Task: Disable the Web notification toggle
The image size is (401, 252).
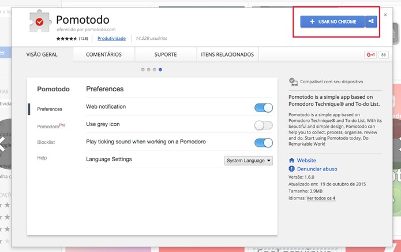Action: click(x=264, y=108)
